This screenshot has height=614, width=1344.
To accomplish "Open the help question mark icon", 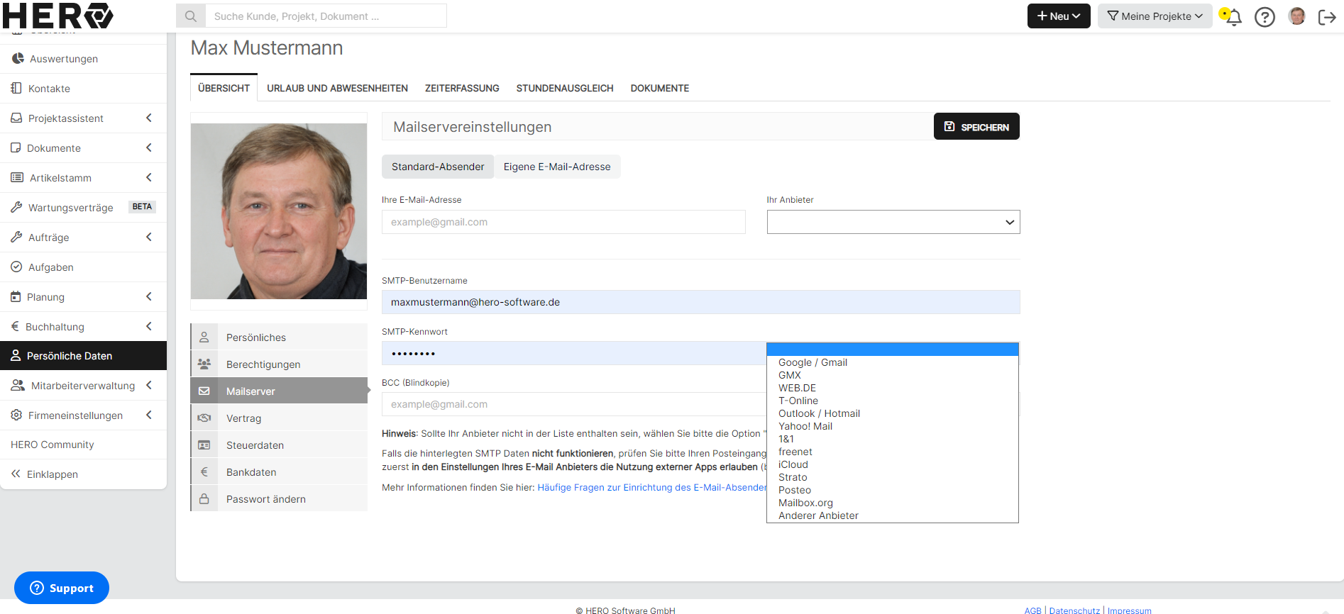I will point(1265,16).
